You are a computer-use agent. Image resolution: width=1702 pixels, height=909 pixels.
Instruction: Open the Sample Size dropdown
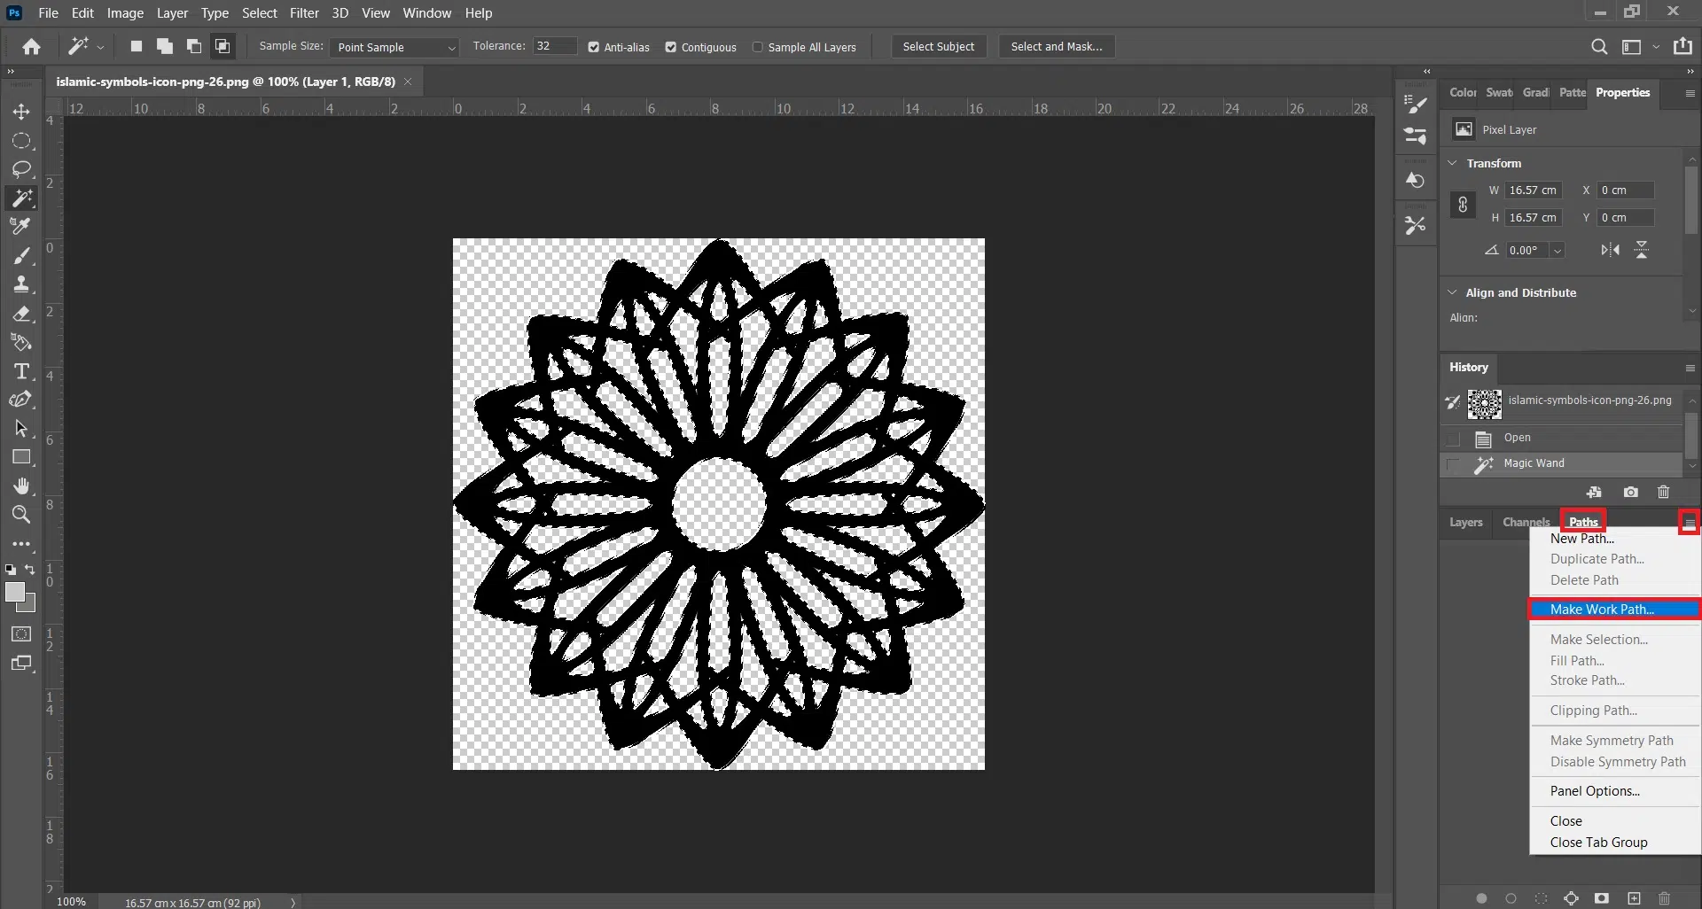(x=394, y=47)
